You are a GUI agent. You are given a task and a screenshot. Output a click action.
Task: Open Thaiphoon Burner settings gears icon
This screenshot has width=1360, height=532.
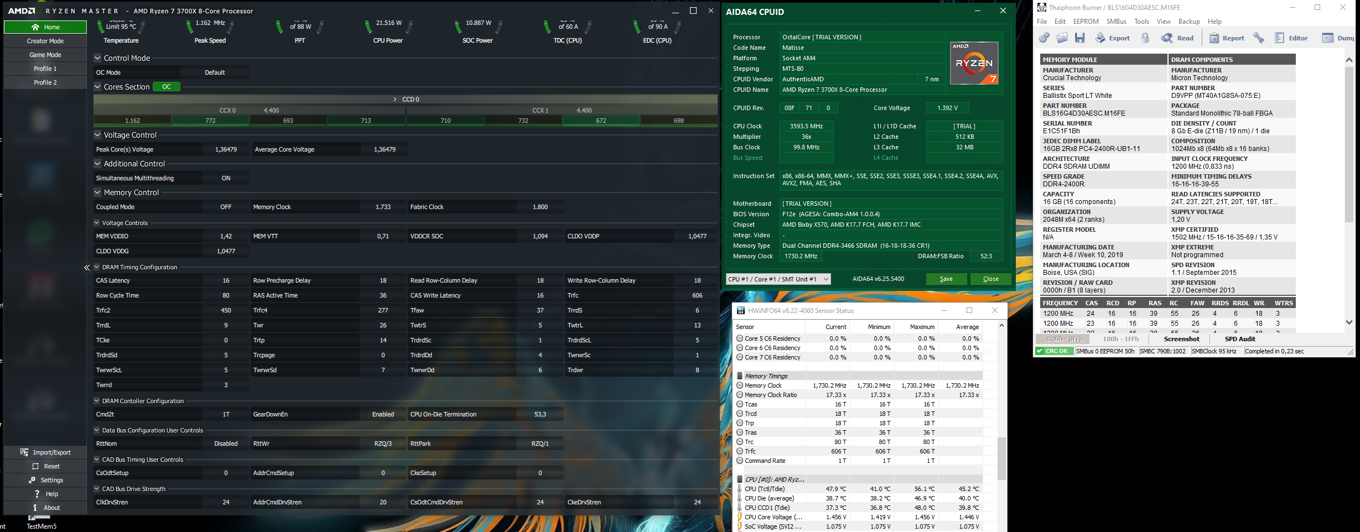pos(1044,38)
